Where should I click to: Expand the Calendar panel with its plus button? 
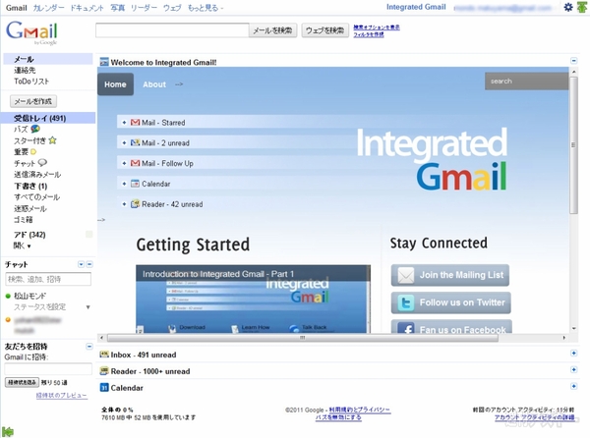[574, 386]
